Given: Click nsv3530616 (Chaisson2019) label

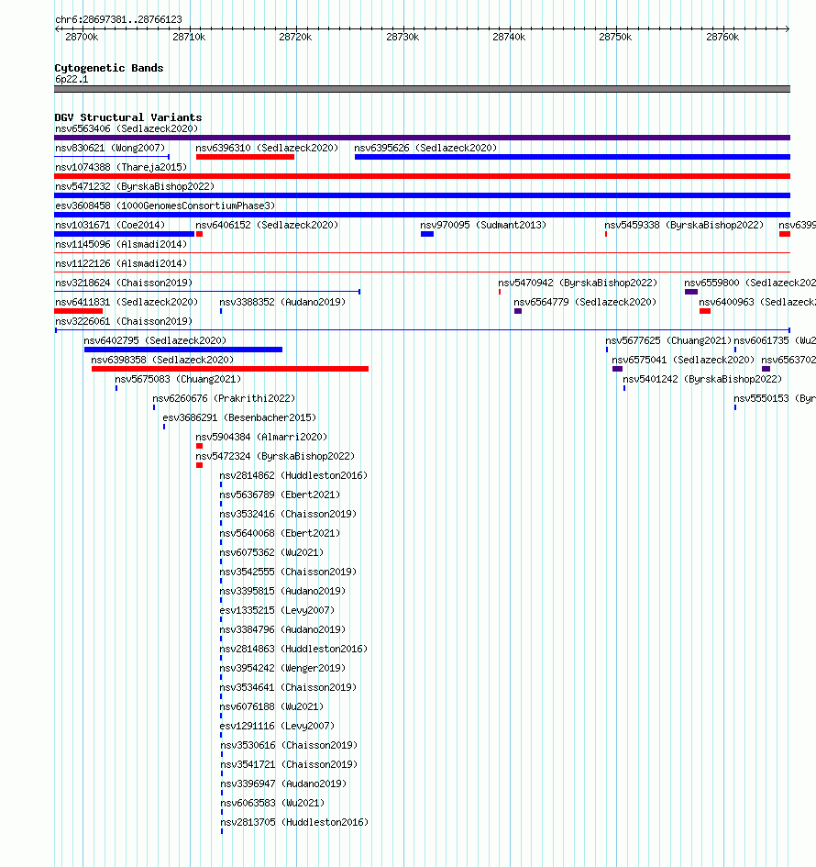Looking at the screenshot, I should [289, 745].
